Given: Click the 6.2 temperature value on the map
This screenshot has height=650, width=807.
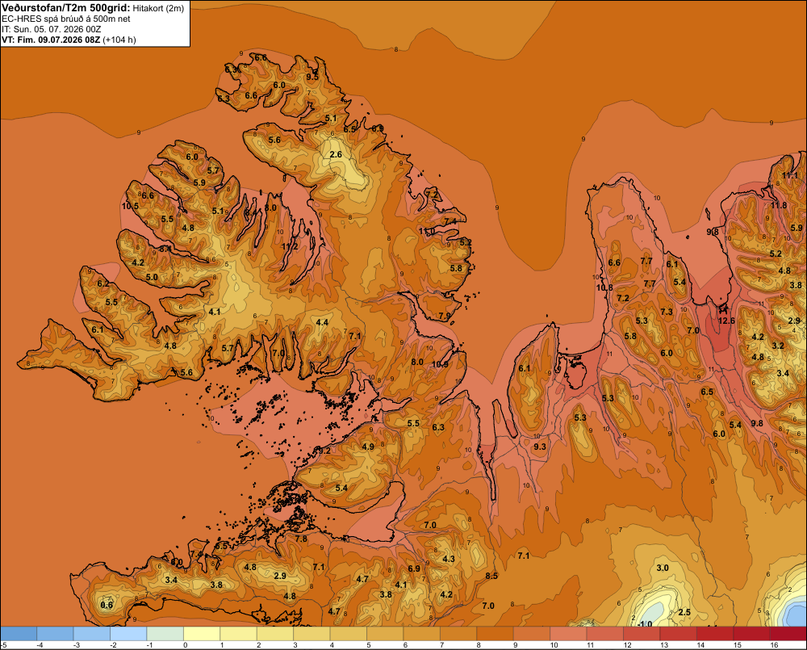Looking at the screenshot, I should click(x=103, y=283).
